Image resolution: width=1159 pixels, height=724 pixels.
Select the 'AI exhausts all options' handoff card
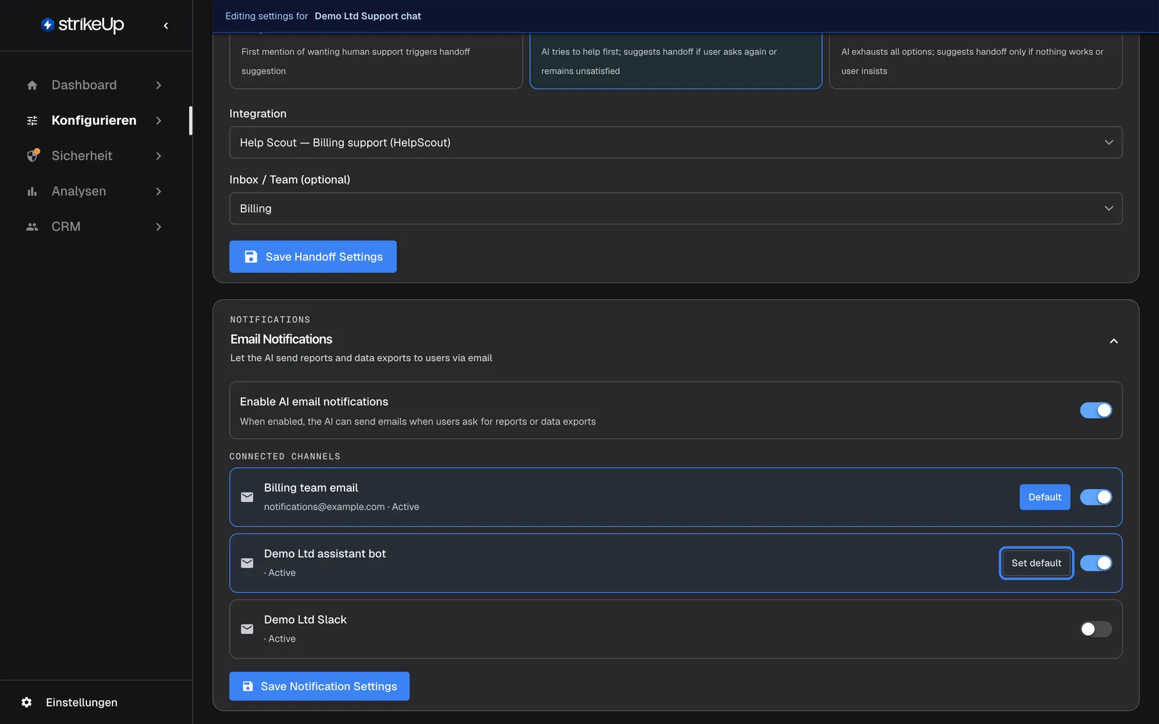click(975, 61)
